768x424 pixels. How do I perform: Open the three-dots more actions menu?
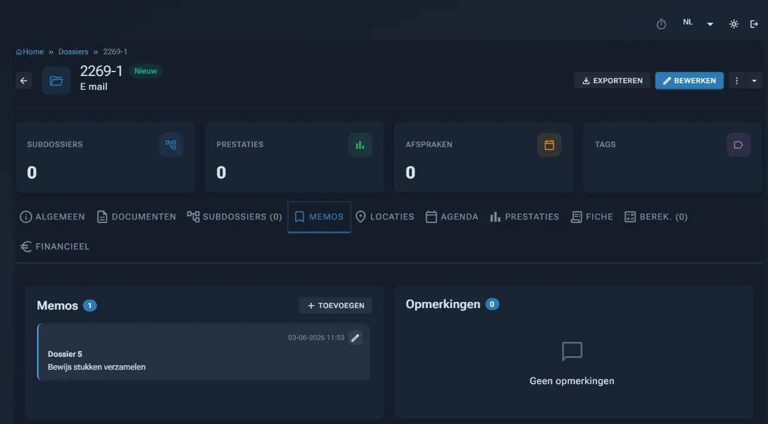[737, 81]
